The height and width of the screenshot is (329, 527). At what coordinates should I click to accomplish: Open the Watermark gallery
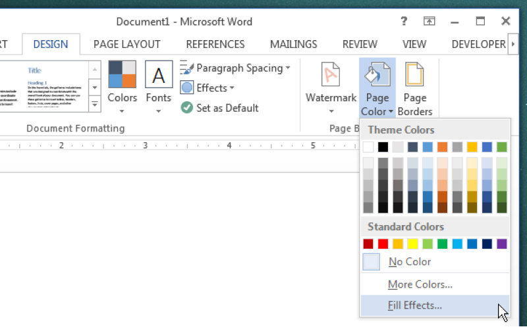click(x=331, y=88)
